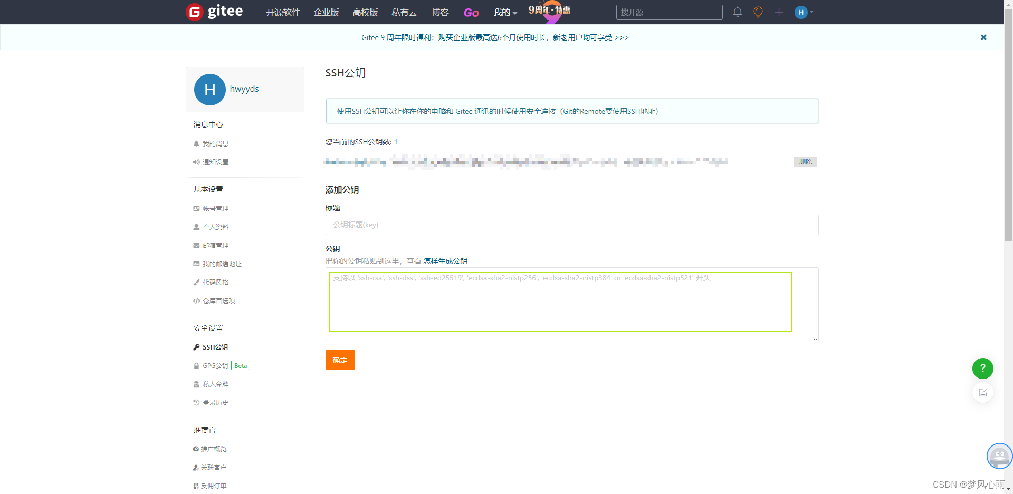The image size is (1013, 494).
Task: Select SSH公钥 in sidebar
Action: (x=211, y=347)
